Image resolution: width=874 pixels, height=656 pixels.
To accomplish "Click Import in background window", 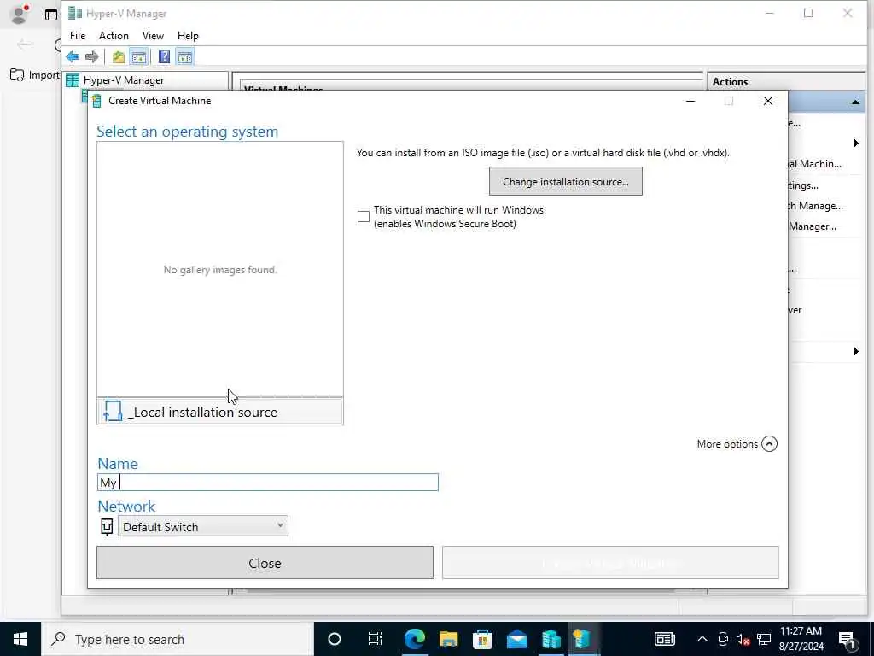I will click(34, 75).
